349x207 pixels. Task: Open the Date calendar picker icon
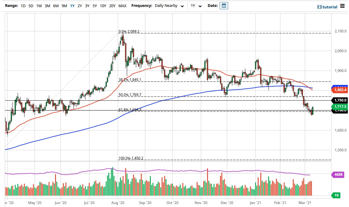click(x=224, y=6)
